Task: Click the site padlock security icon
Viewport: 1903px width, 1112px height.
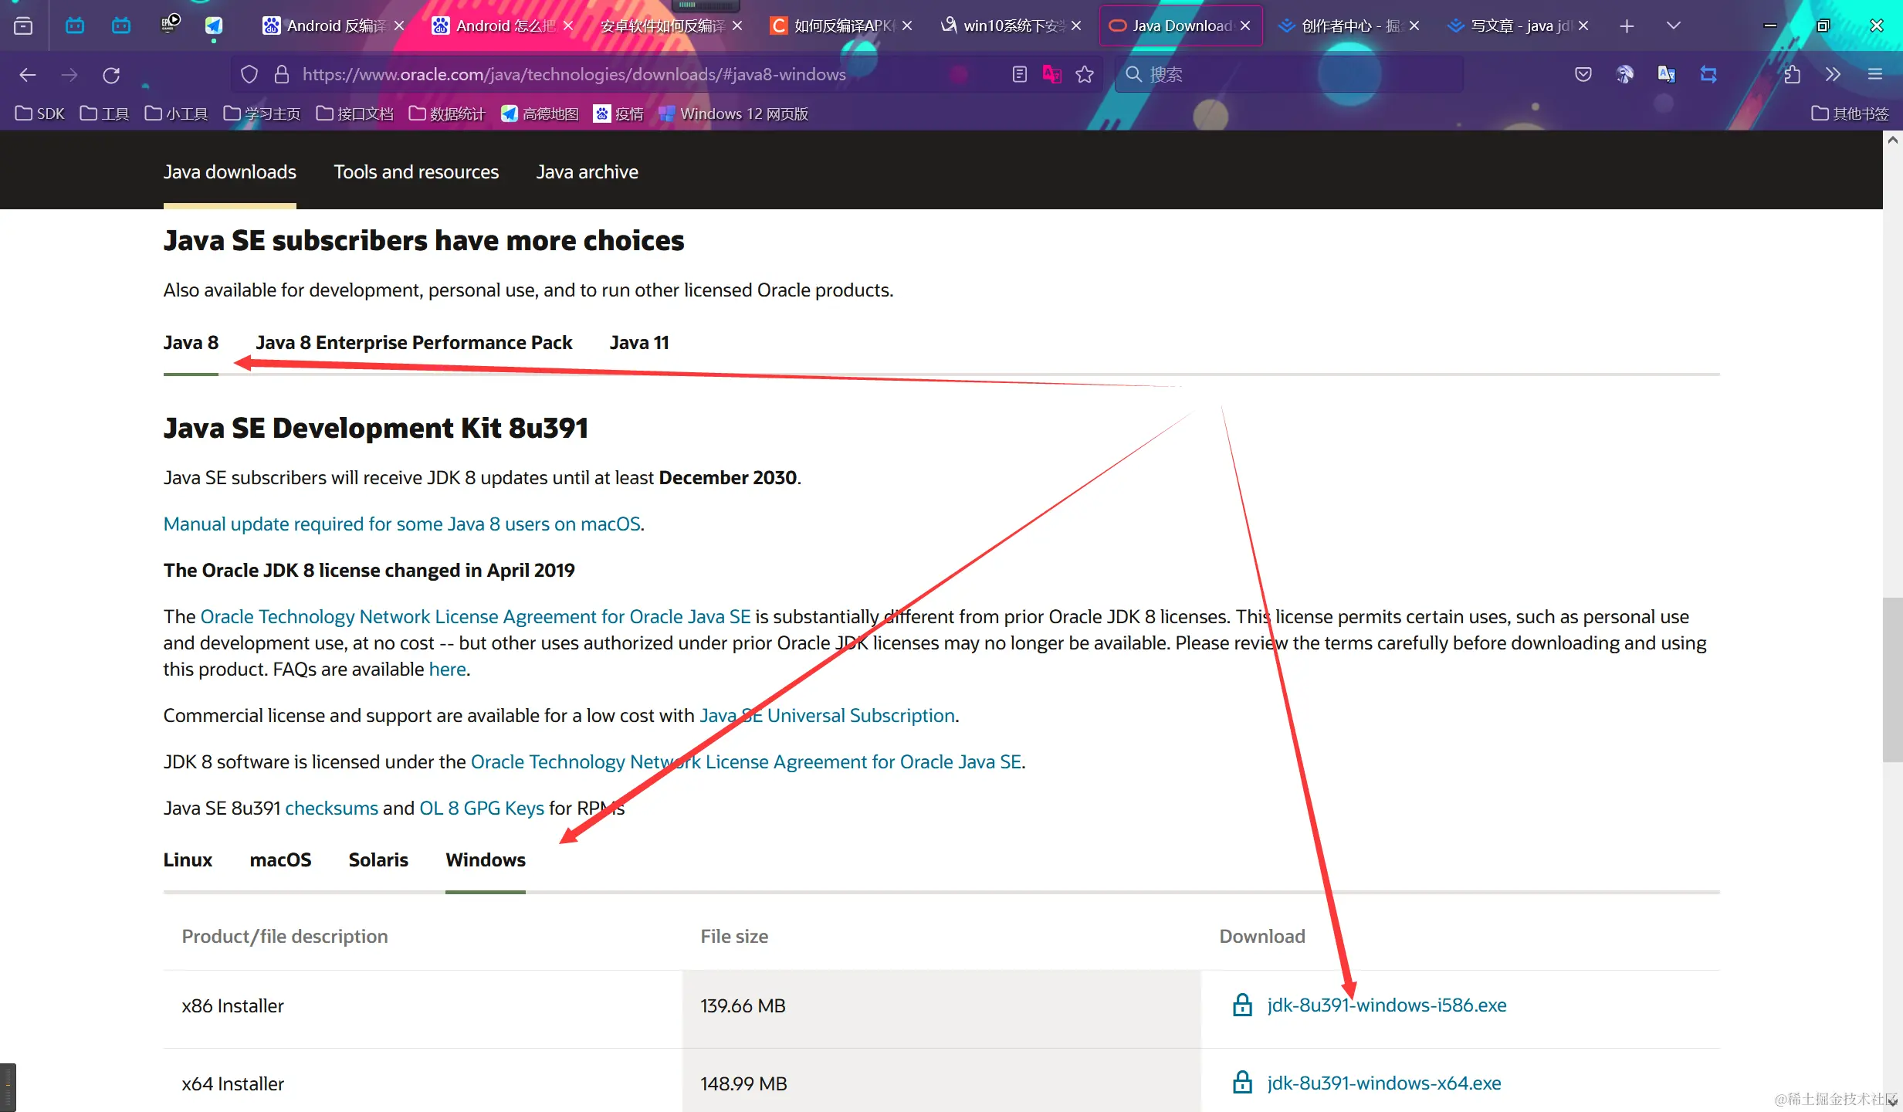Action: click(x=282, y=75)
